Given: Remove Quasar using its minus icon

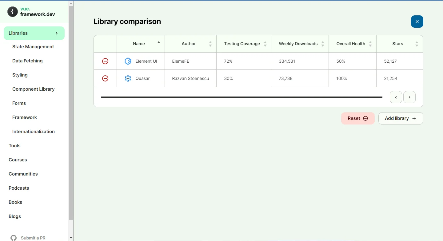Looking at the screenshot, I should click(x=105, y=78).
